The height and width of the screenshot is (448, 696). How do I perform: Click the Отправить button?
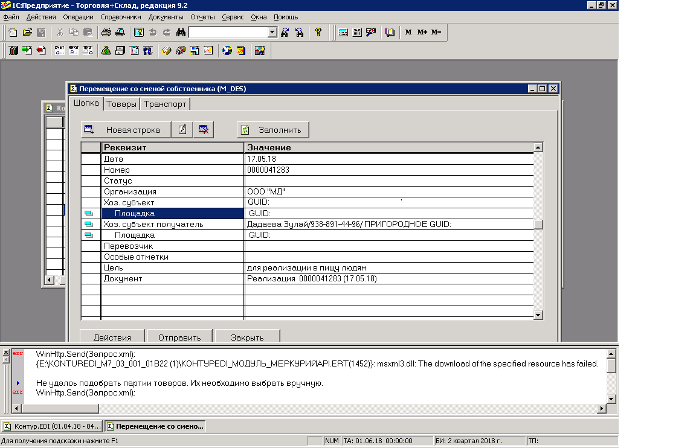pyautogui.click(x=180, y=337)
